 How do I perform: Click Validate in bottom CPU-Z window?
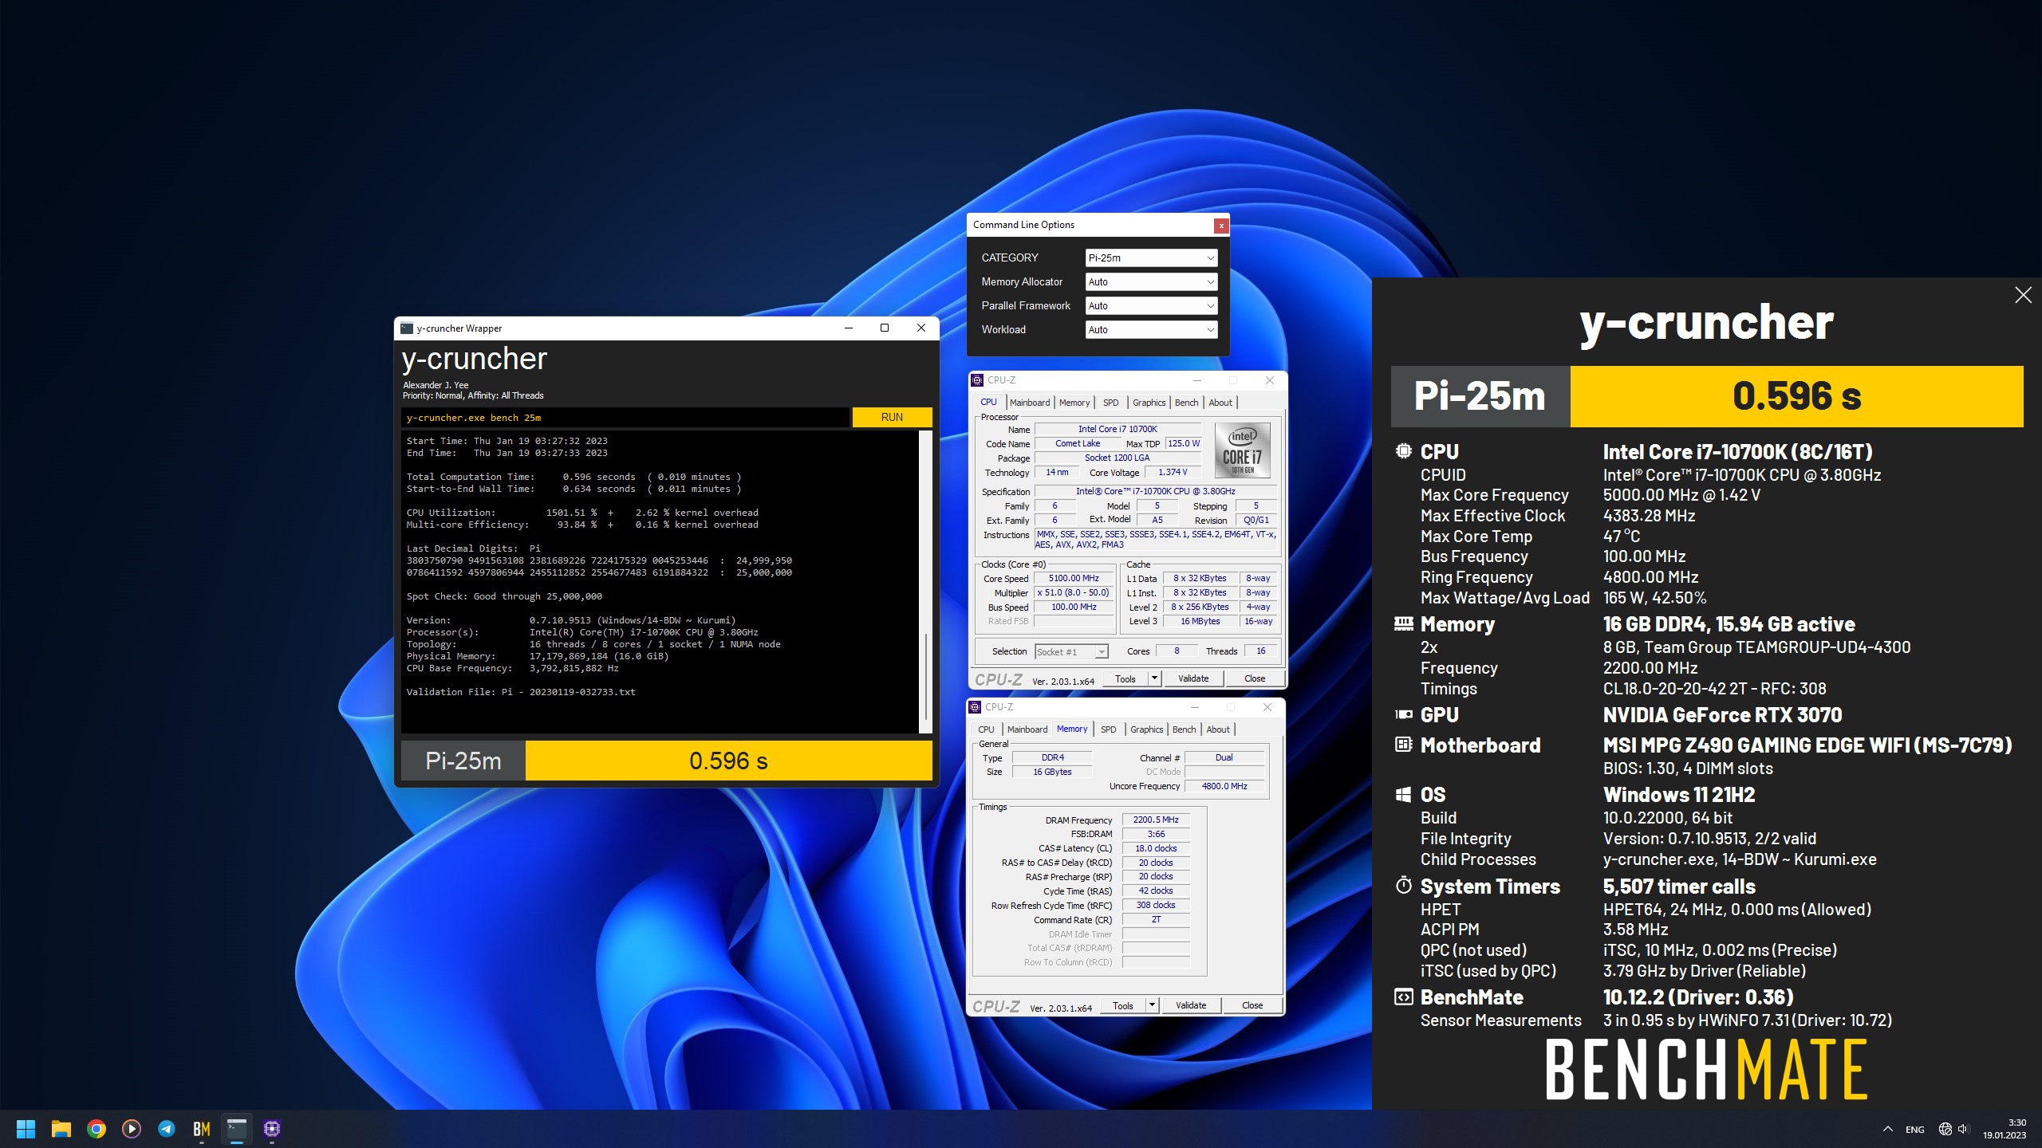1191,1005
